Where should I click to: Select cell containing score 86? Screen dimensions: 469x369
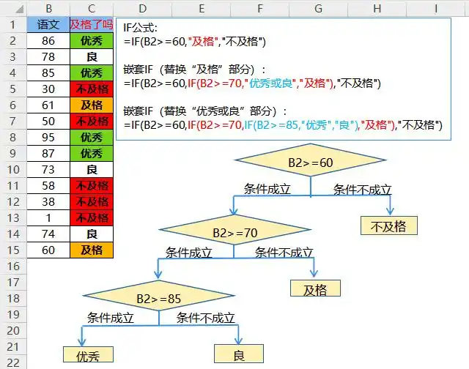pyautogui.click(x=48, y=41)
